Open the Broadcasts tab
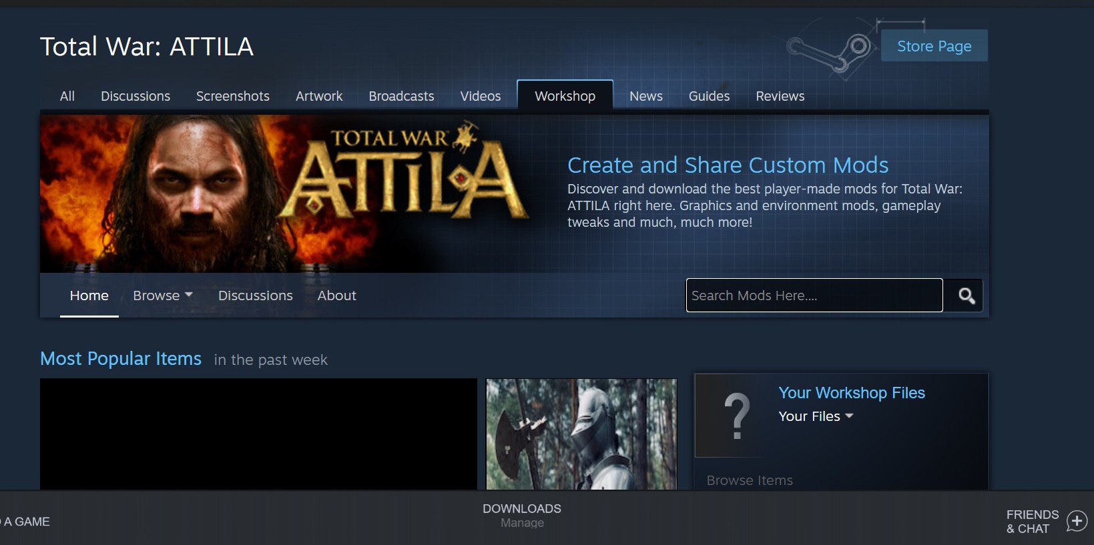Screen dimensions: 1094x545 (x=401, y=96)
